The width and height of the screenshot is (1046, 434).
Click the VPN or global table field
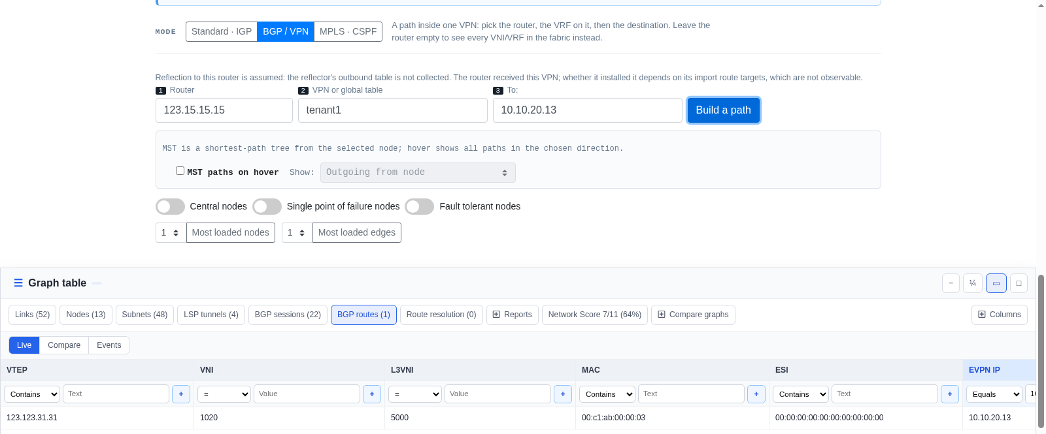coord(393,110)
